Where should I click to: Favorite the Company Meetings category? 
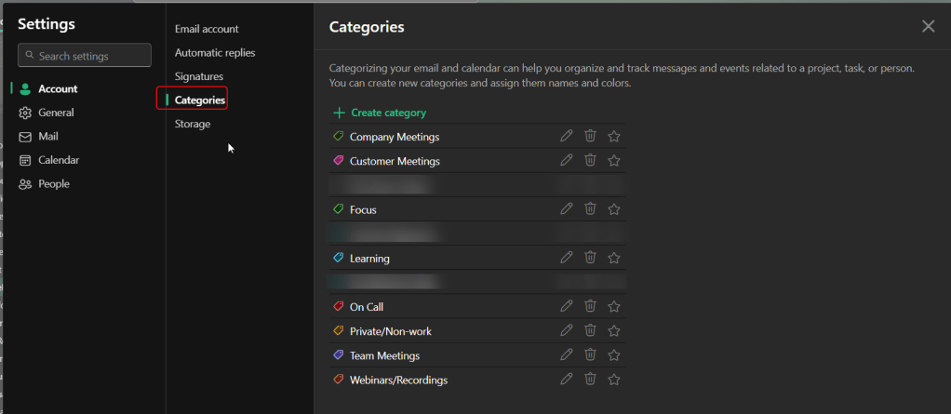pyautogui.click(x=614, y=136)
